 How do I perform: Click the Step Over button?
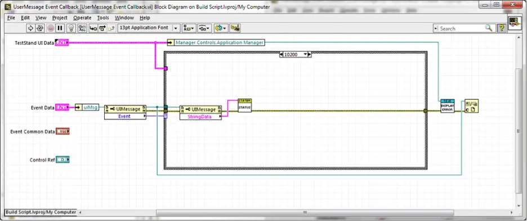(102, 28)
